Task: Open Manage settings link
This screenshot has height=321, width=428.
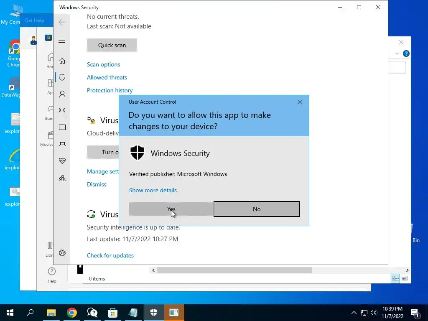Action: pyautogui.click(x=103, y=171)
